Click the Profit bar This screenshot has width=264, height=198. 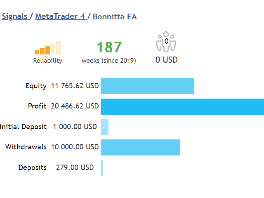pos(182,106)
